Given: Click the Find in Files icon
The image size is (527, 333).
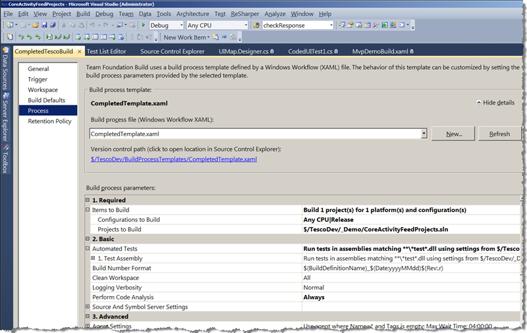Looking at the screenshot, I should (256, 25).
